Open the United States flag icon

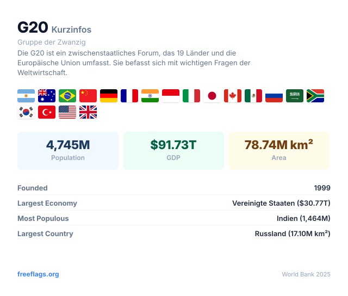click(67, 112)
